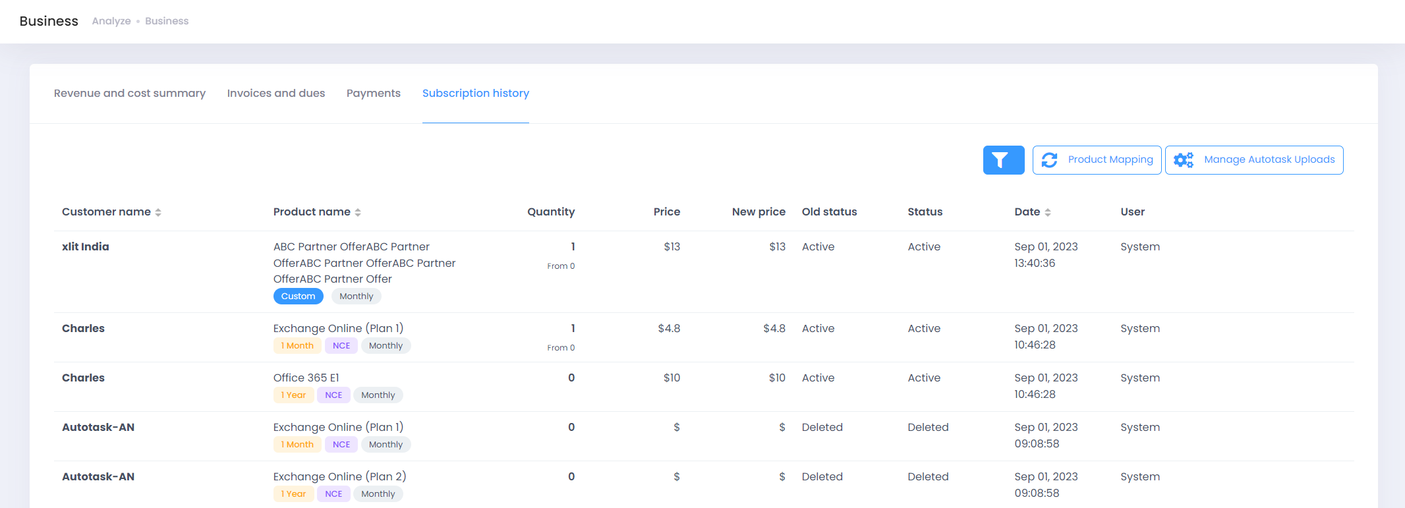The height and width of the screenshot is (508, 1405).
Task: Open the filter funnel button
Action: pyautogui.click(x=1004, y=160)
